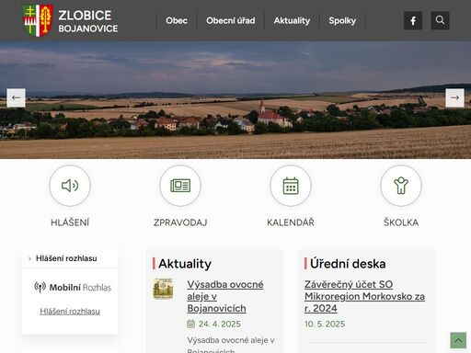This screenshot has width=471, height=353.
Task: Open the Spolky menu
Action: pyautogui.click(x=342, y=20)
